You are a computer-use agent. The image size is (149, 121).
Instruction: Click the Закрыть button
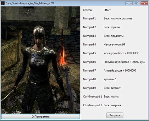(x=115, y=115)
